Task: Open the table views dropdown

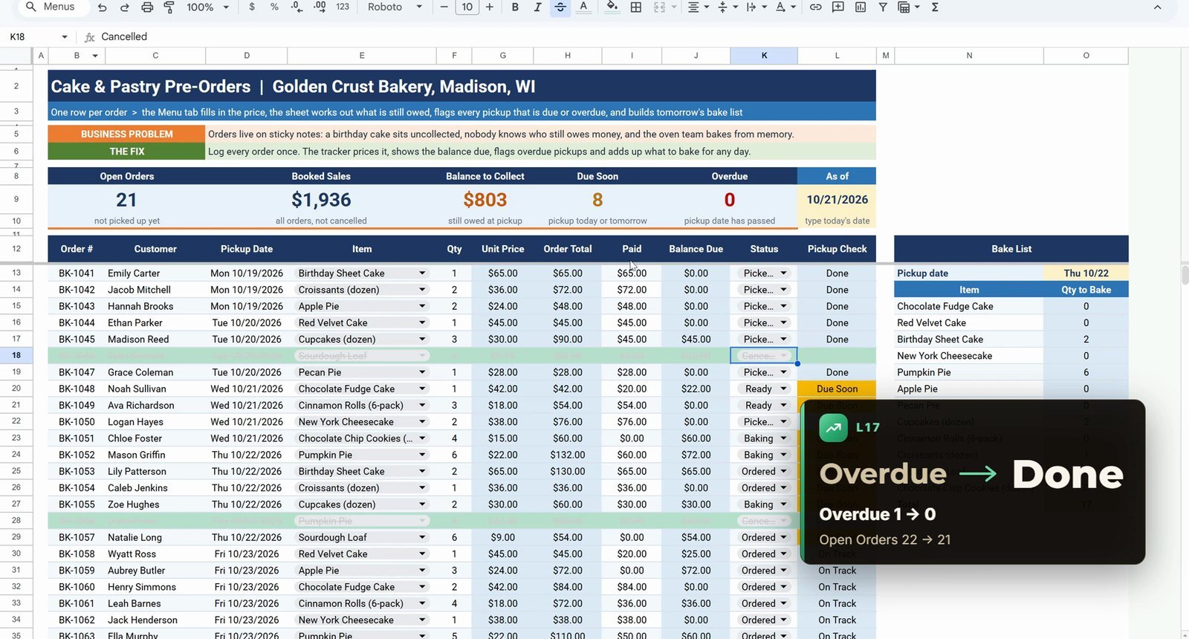Action: pos(908,7)
